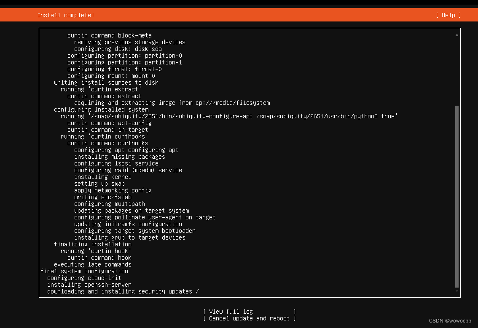Viewport: 478px width, 328px height.
Task: Click View full log button
Action: (250, 312)
